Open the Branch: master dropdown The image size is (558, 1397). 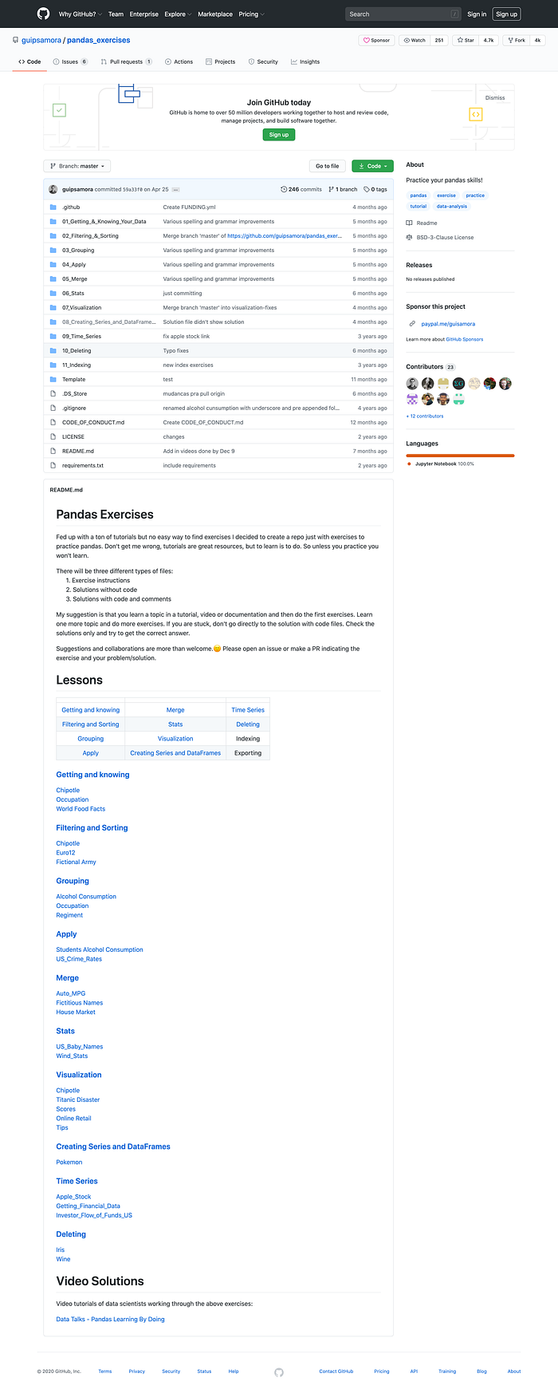click(77, 166)
